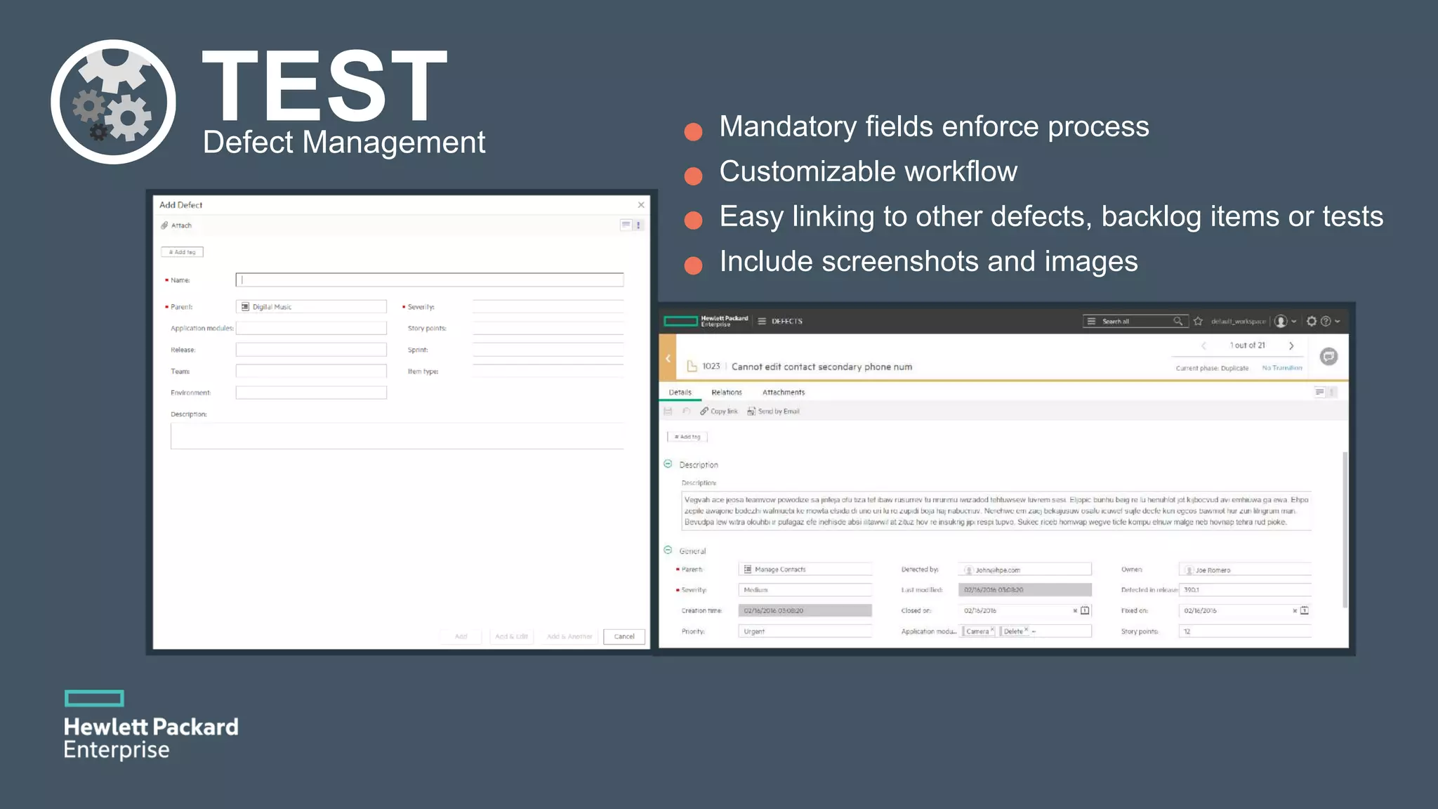This screenshot has height=809, width=1438.
Task: Clear the Fixed on date with x
Action: [1295, 611]
